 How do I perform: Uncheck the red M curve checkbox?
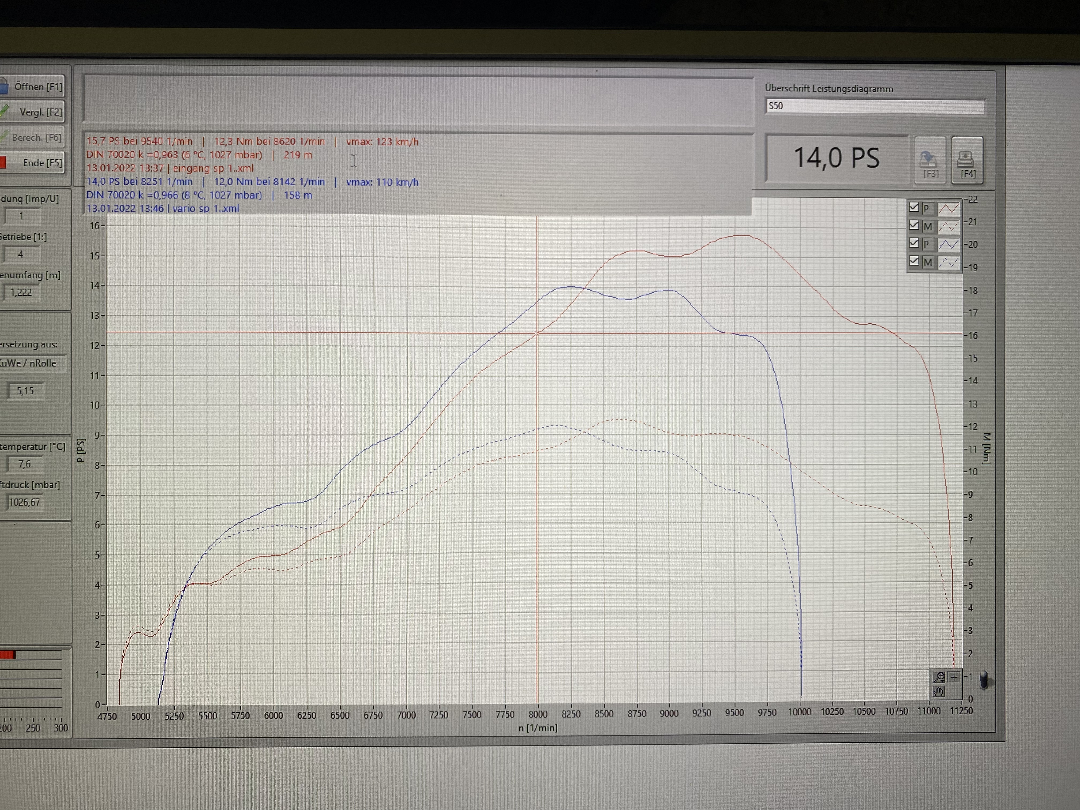pyautogui.click(x=914, y=226)
